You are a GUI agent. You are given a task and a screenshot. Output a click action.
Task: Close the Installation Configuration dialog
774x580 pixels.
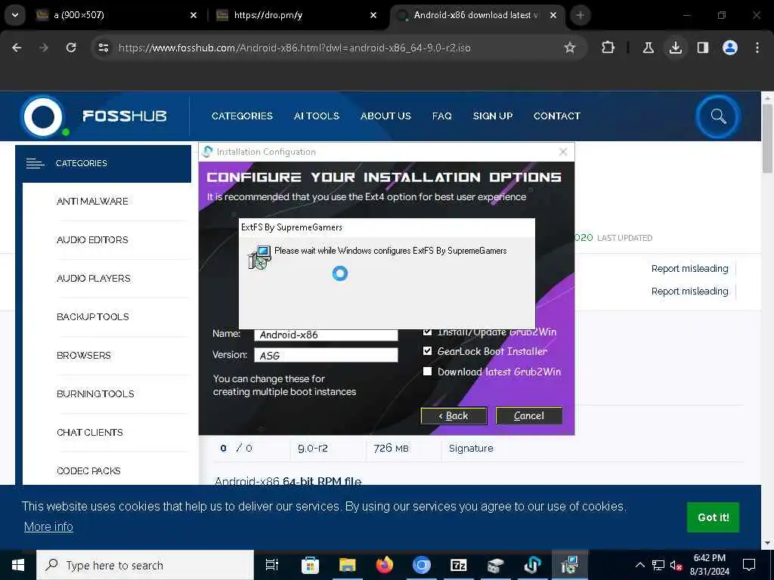(562, 152)
